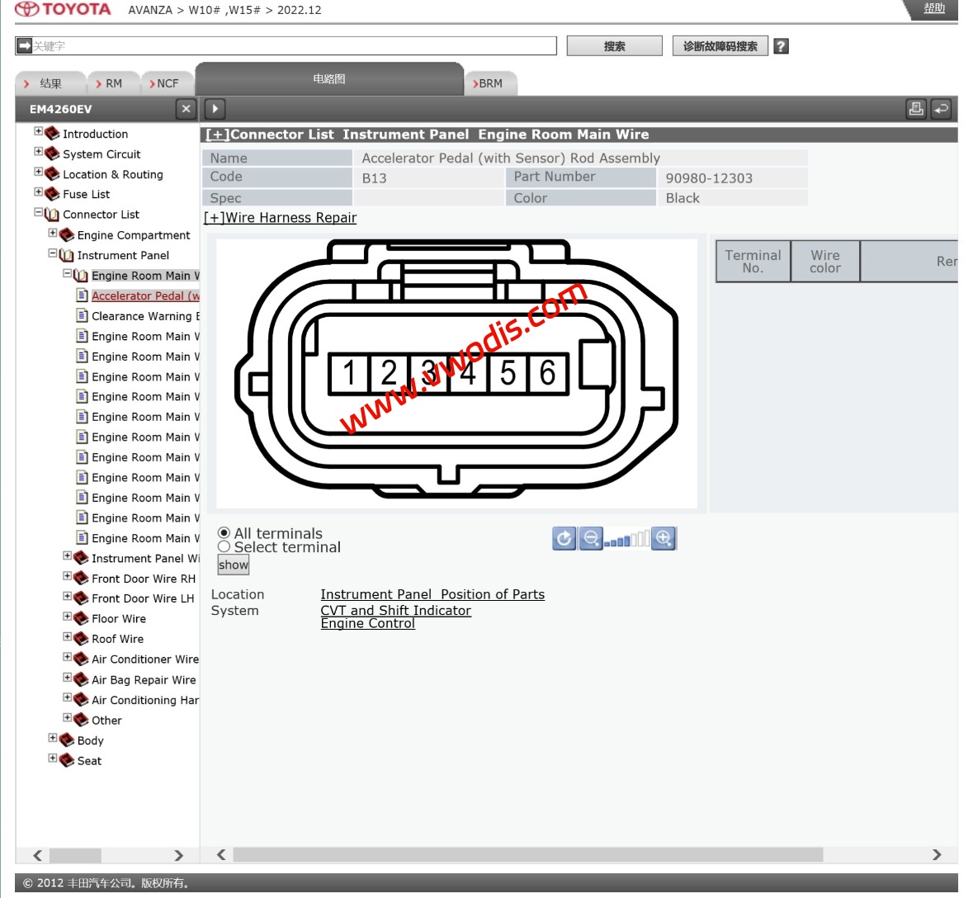This screenshot has height=898, width=973.
Task: Expand the Engine Compartment tree node
Action: click(x=53, y=234)
